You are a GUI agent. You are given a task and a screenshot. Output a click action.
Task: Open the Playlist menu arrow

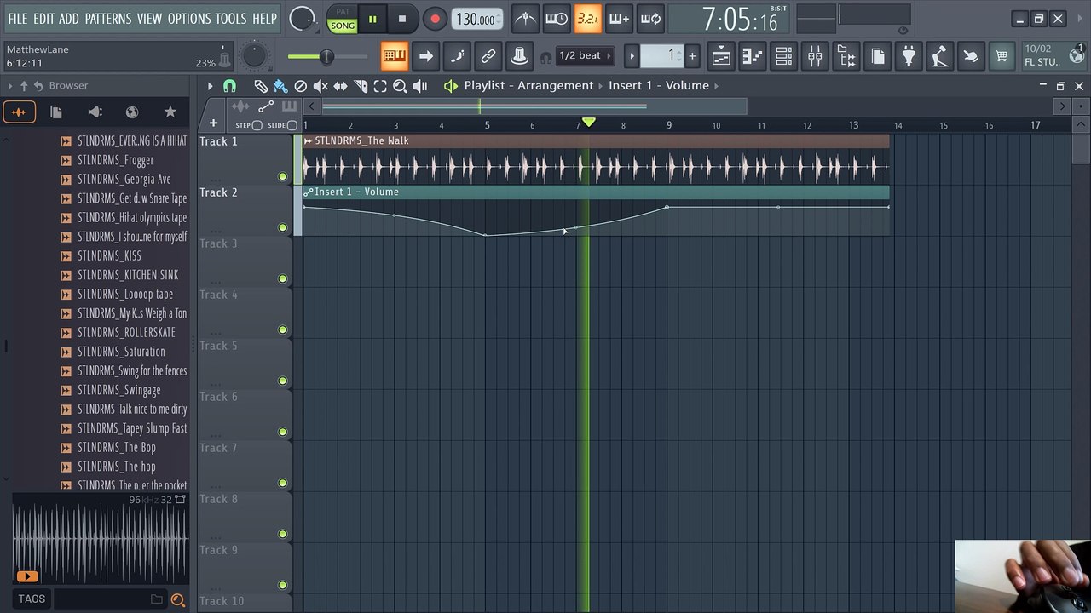pos(210,86)
